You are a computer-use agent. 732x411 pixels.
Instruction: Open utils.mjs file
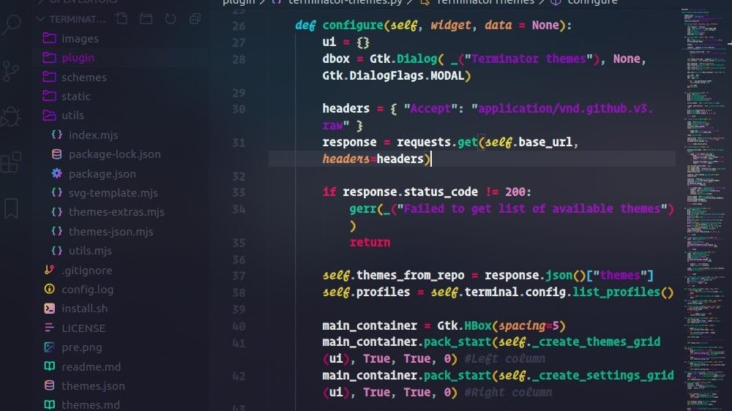point(90,251)
